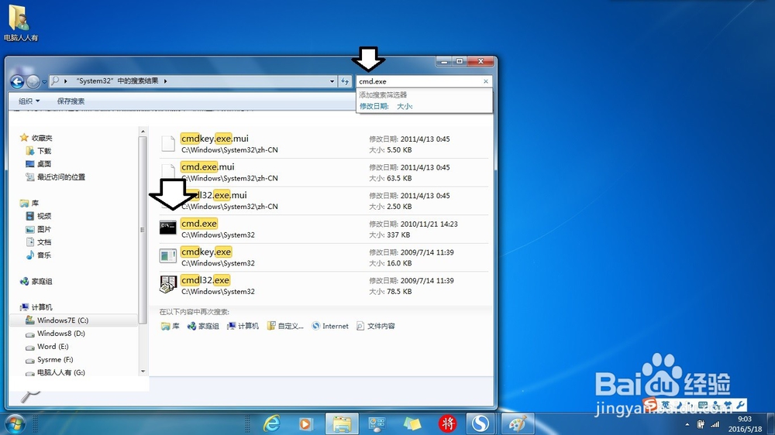Image resolution: width=775 pixels, height=435 pixels.
Task: Open 文档 library
Action: tap(44, 242)
